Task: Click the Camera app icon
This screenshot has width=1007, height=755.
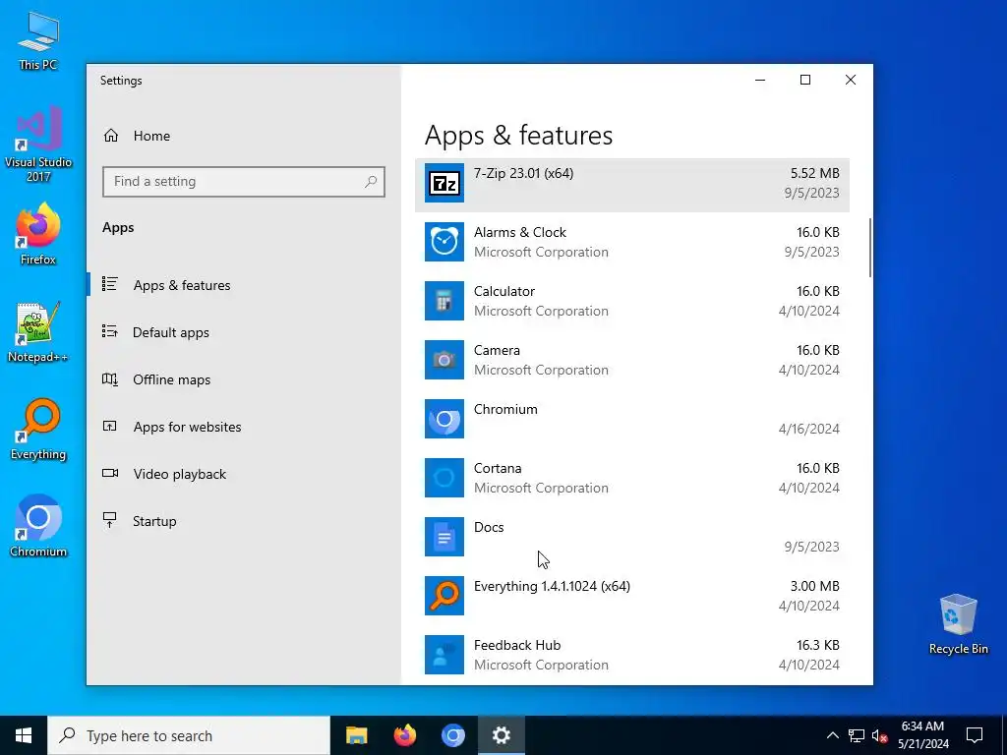Action: (444, 360)
